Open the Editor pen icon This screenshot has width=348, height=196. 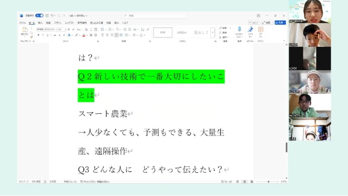[250, 30]
